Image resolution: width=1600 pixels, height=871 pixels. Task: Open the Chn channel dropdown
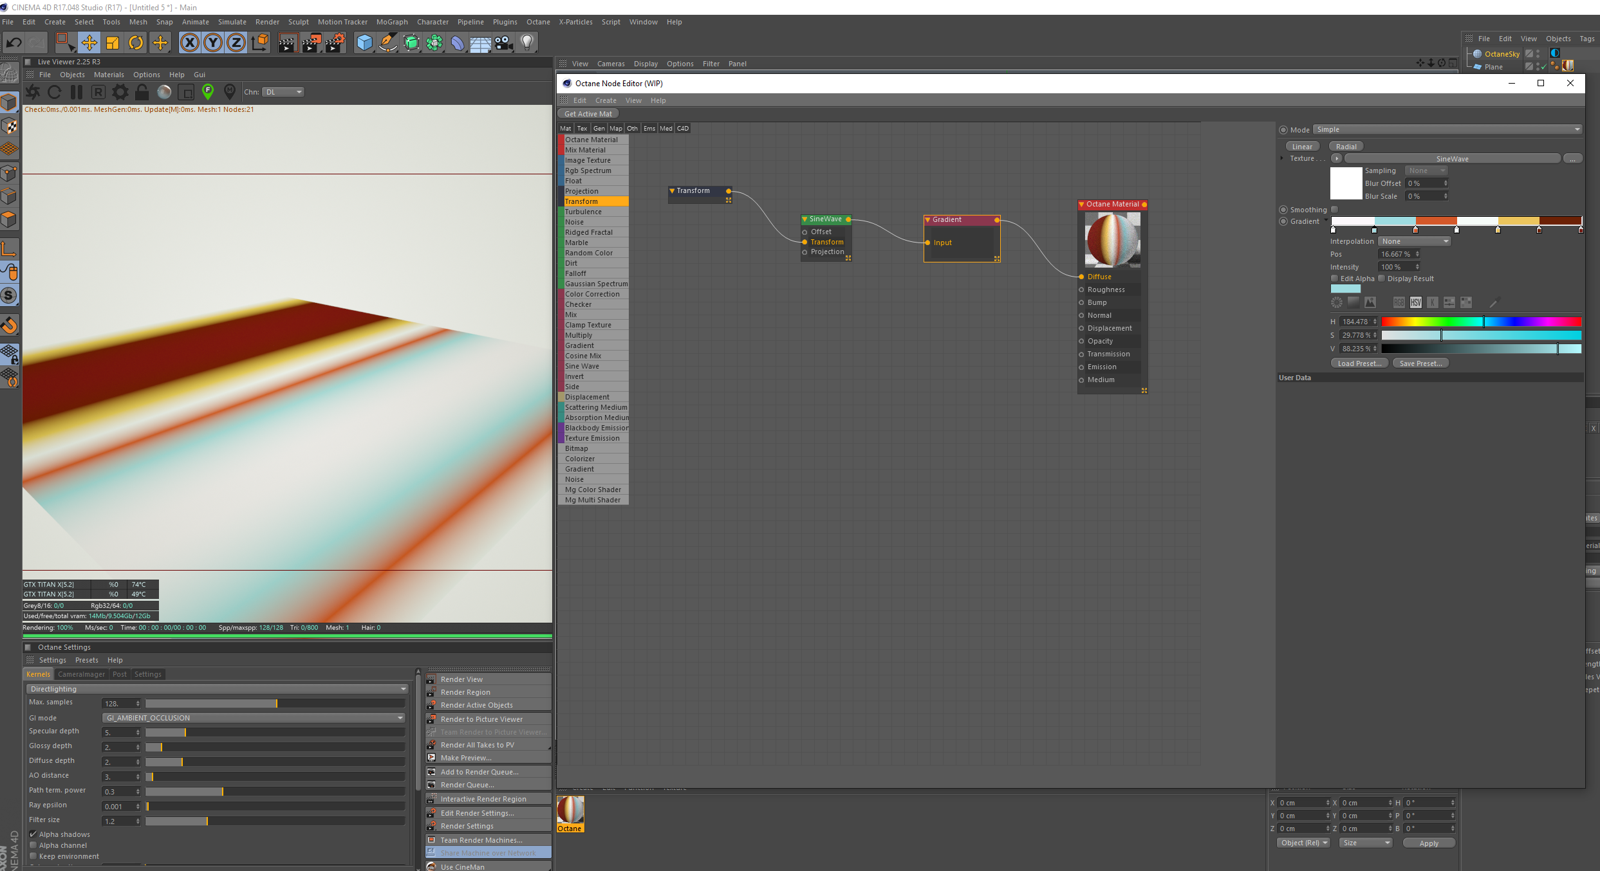coord(283,92)
